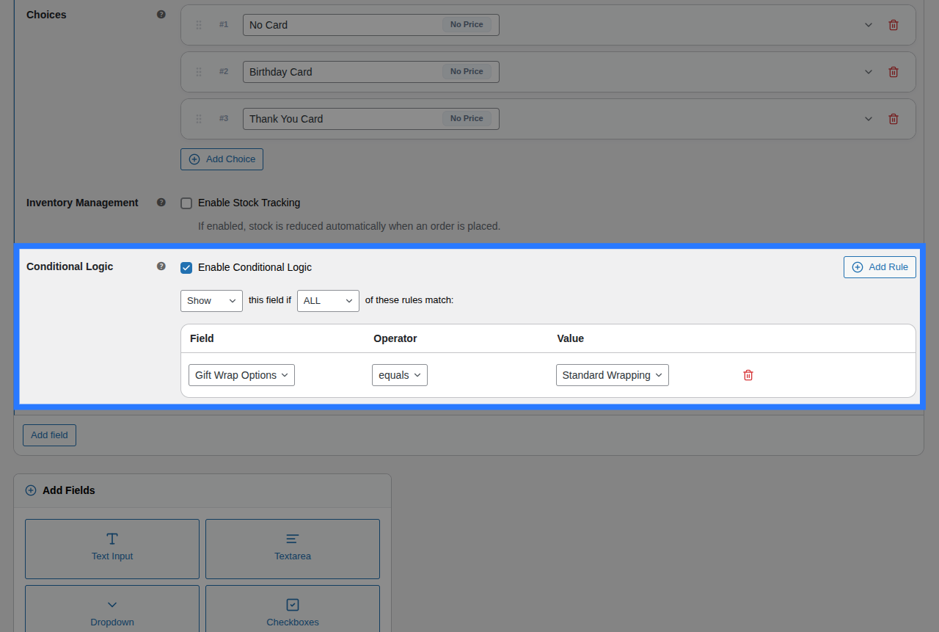This screenshot has width=939, height=632.
Task: Open help tooltip for Inventory Management
Action: click(x=161, y=202)
